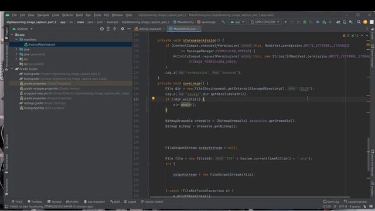Open the Device File Explorer side tab

coord(373,163)
